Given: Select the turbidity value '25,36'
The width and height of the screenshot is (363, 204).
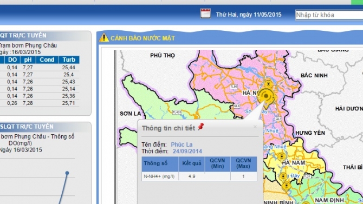Looking at the screenshot, I should coord(68,96).
